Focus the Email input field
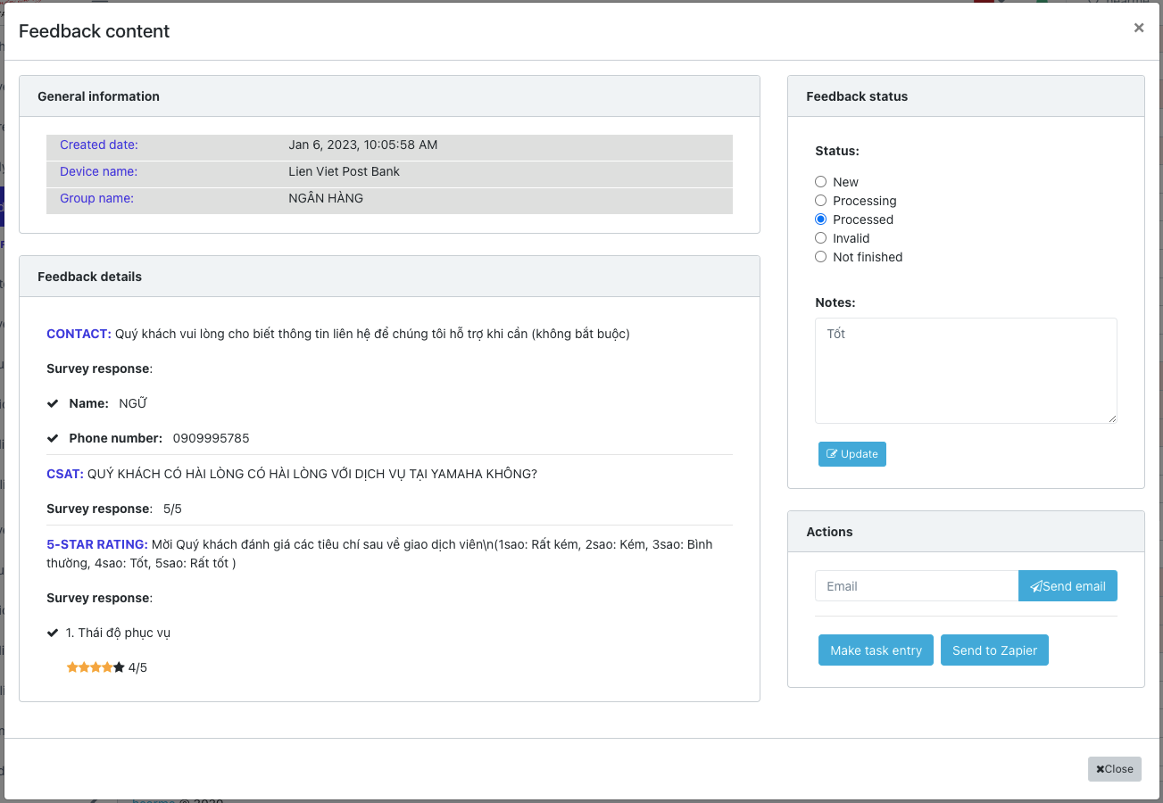 pyautogui.click(x=917, y=586)
